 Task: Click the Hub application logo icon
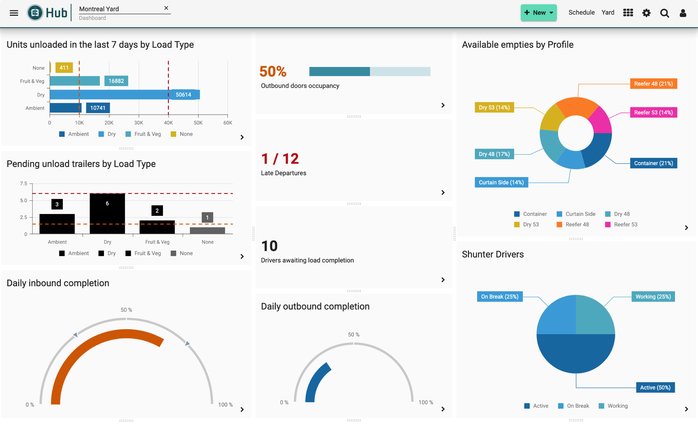coord(34,13)
